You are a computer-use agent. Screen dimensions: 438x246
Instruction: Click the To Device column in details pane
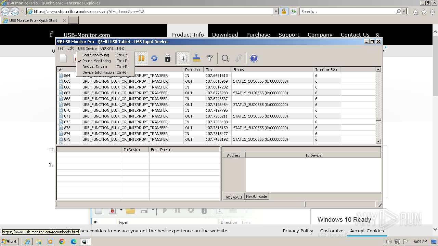(136, 150)
